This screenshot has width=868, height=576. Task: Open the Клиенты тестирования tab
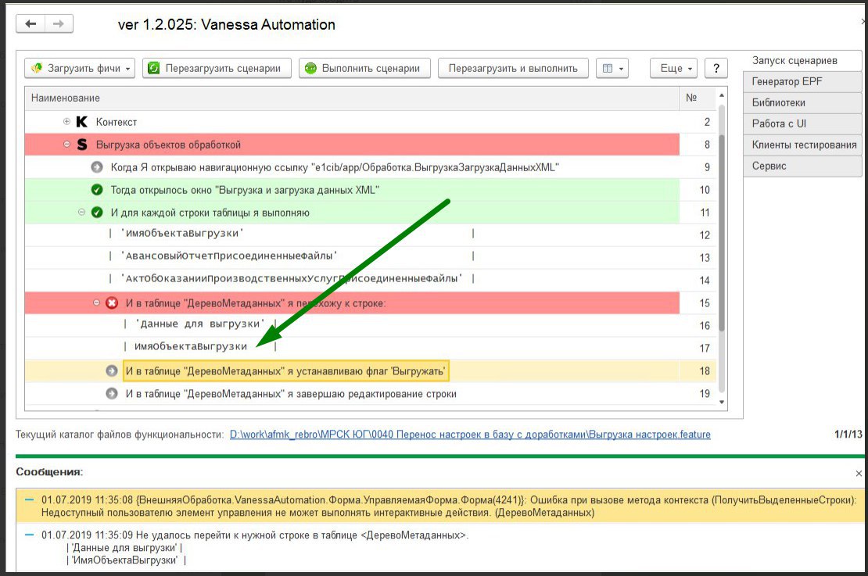(802, 145)
